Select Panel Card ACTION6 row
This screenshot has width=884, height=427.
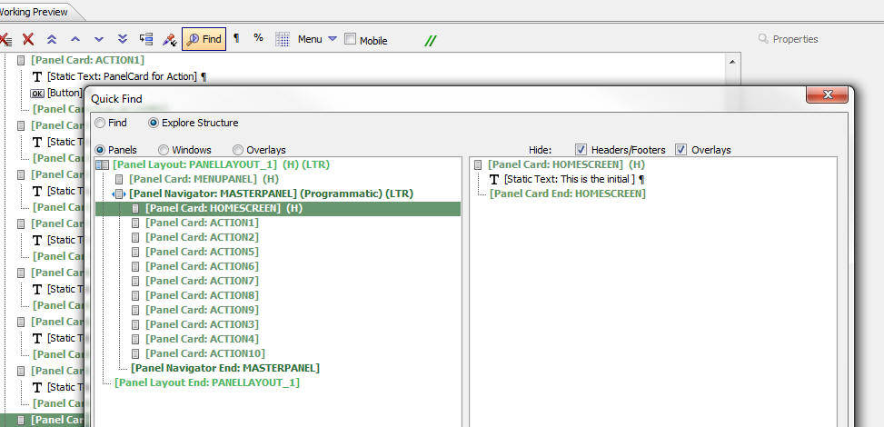[x=203, y=267]
